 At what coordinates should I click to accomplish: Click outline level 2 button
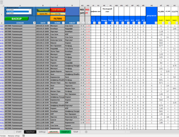click(1, 3)
